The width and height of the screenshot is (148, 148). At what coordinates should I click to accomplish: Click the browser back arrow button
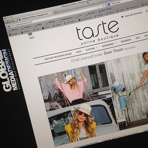pos(9,26)
